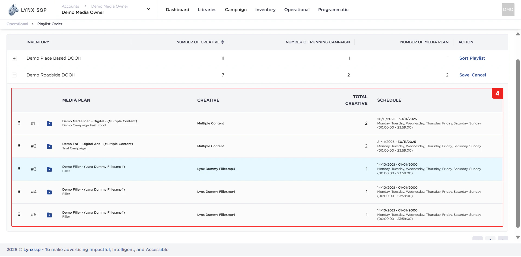The image size is (521, 257).
Task: Open the Libraries menu
Action: click(x=207, y=10)
